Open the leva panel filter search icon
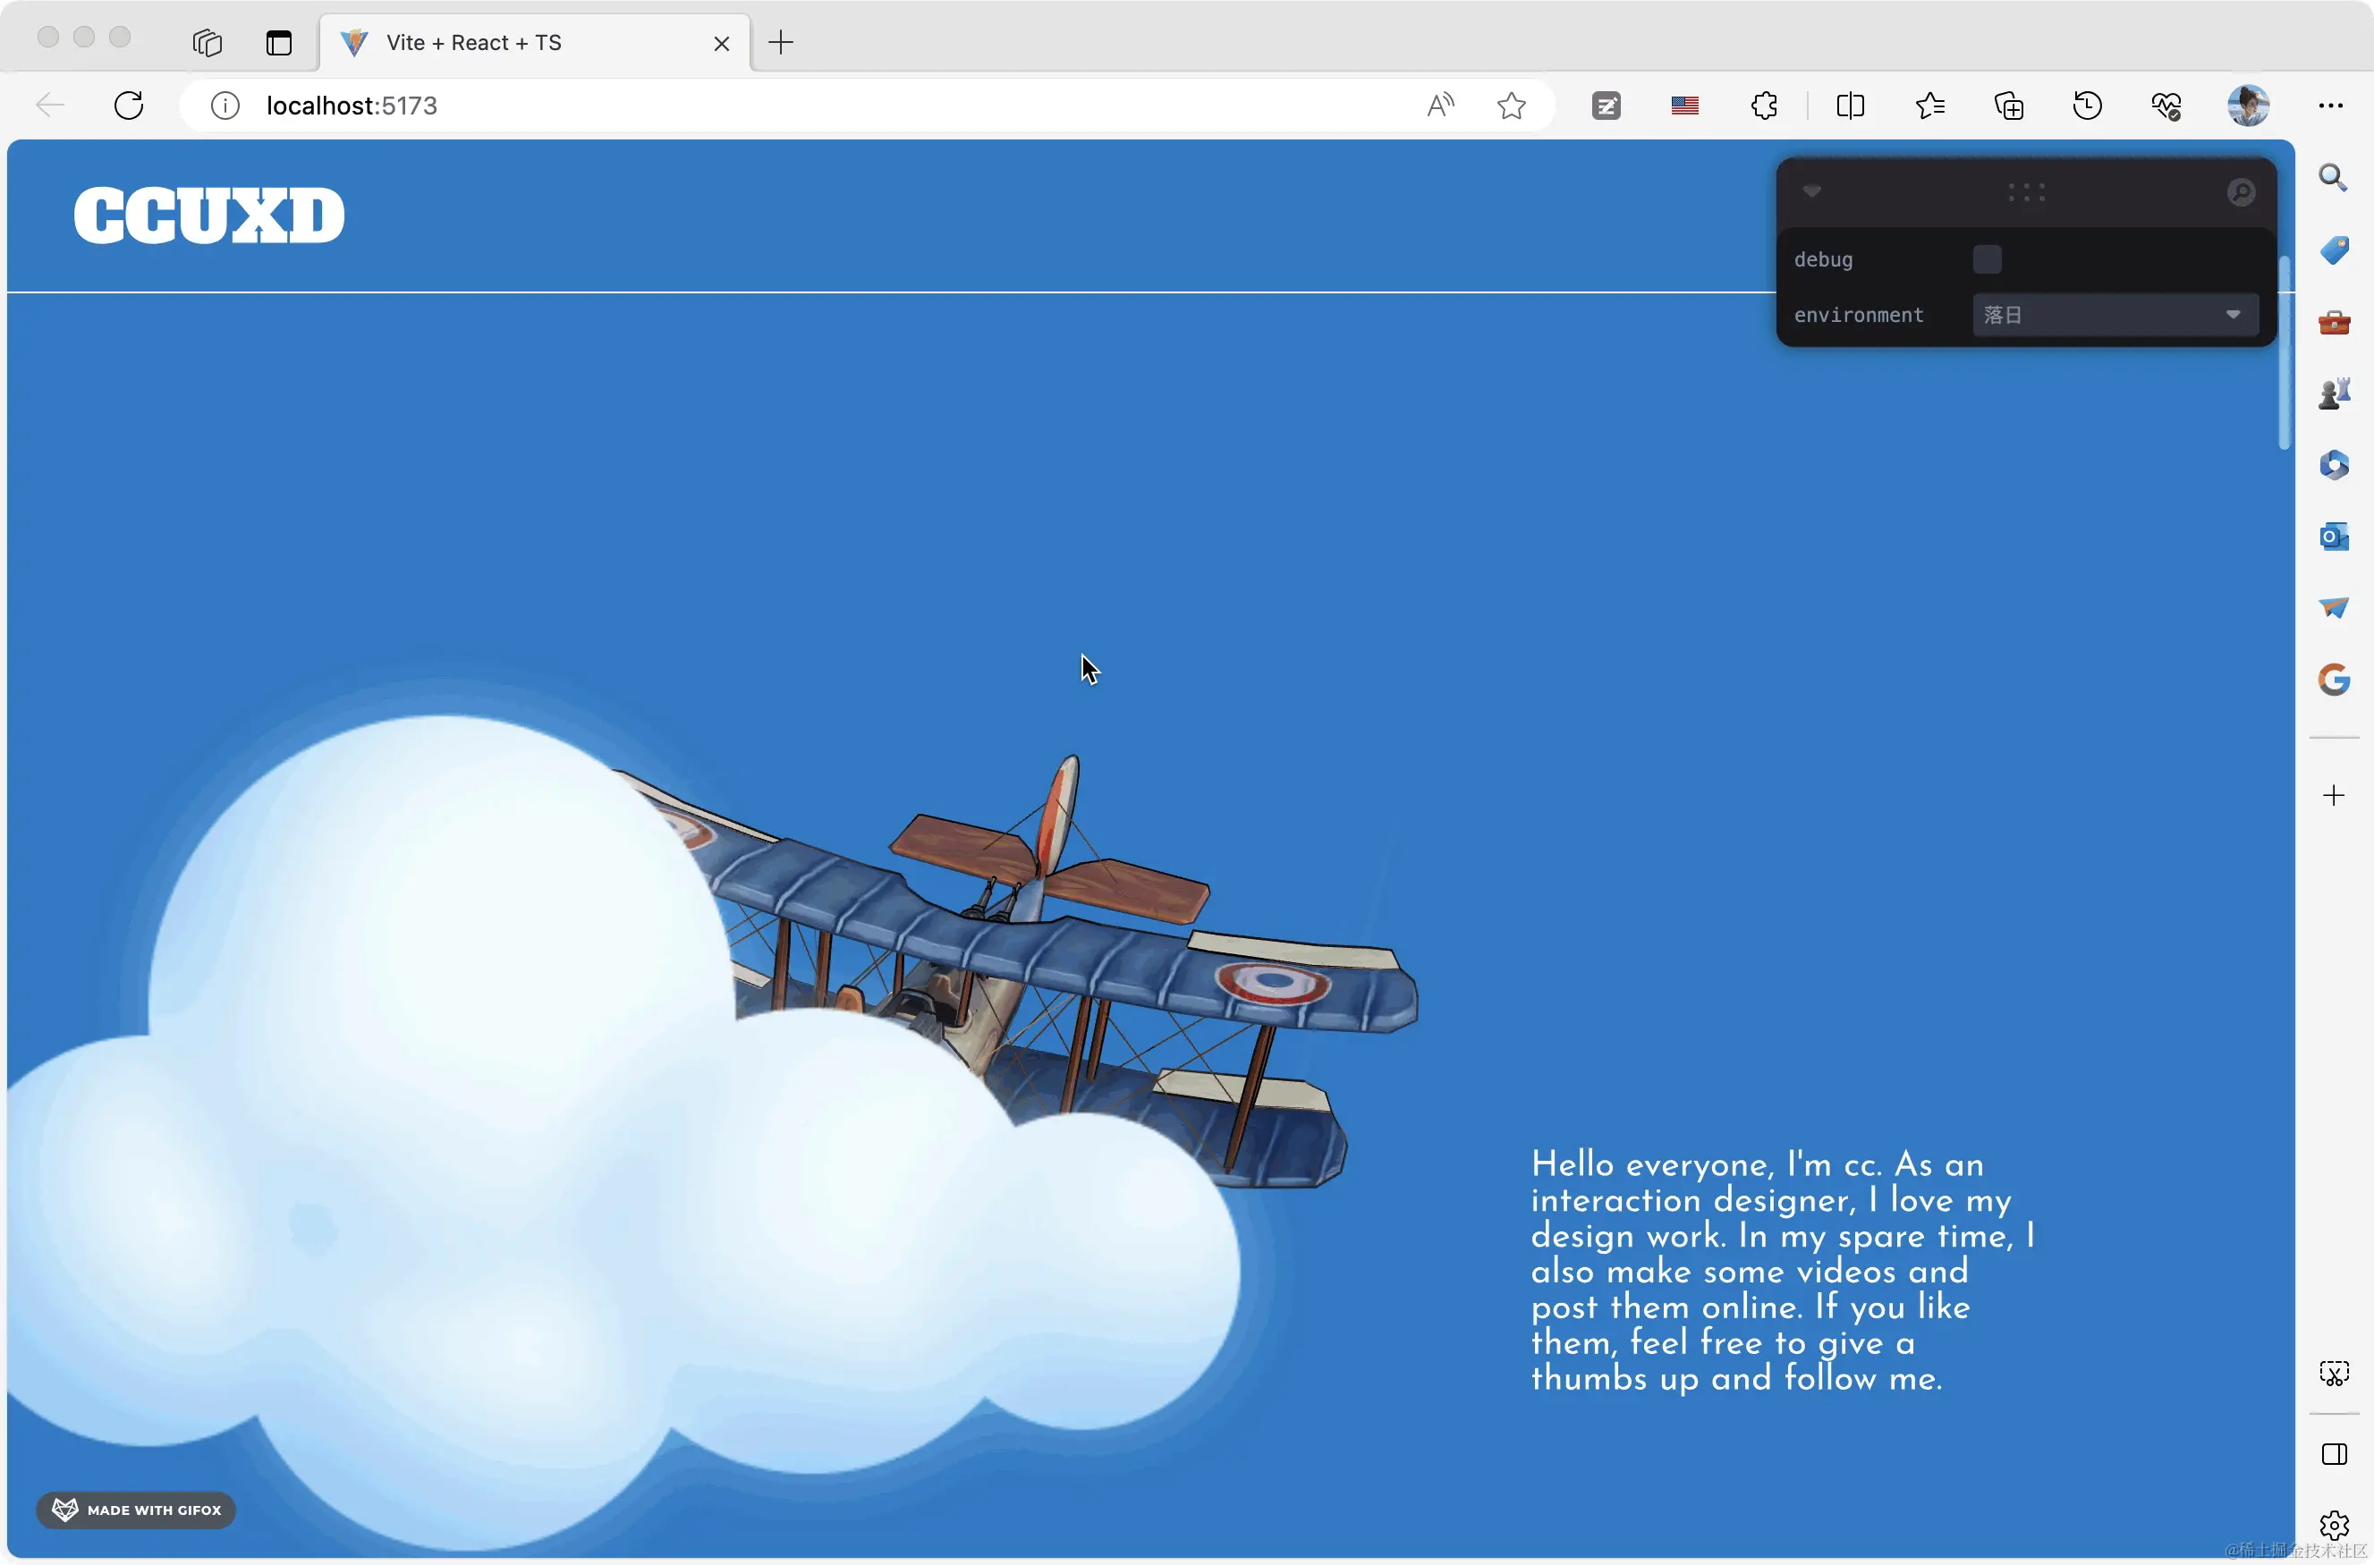2374x1565 pixels. tap(2242, 191)
